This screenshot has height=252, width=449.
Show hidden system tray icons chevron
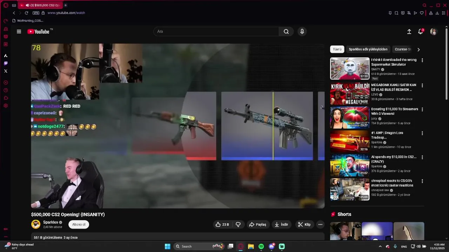click(x=380, y=246)
